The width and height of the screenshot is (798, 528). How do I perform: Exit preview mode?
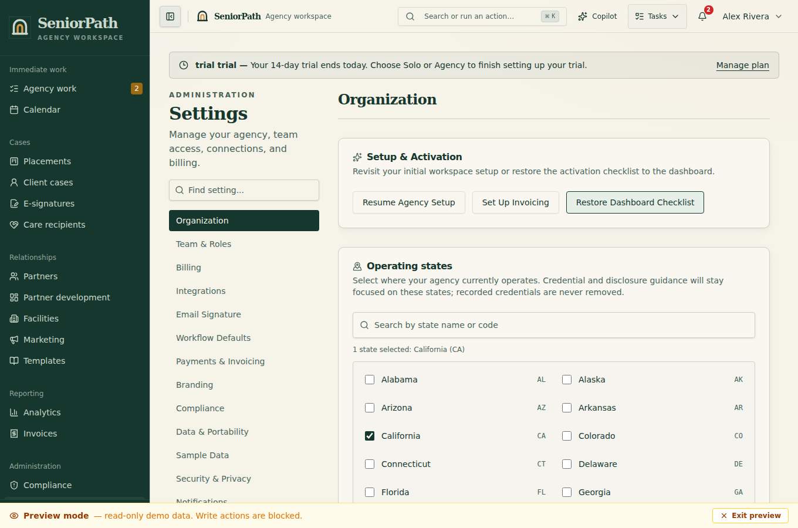click(750, 516)
